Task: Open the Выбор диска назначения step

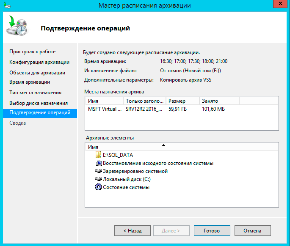Action: [x=39, y=103]
